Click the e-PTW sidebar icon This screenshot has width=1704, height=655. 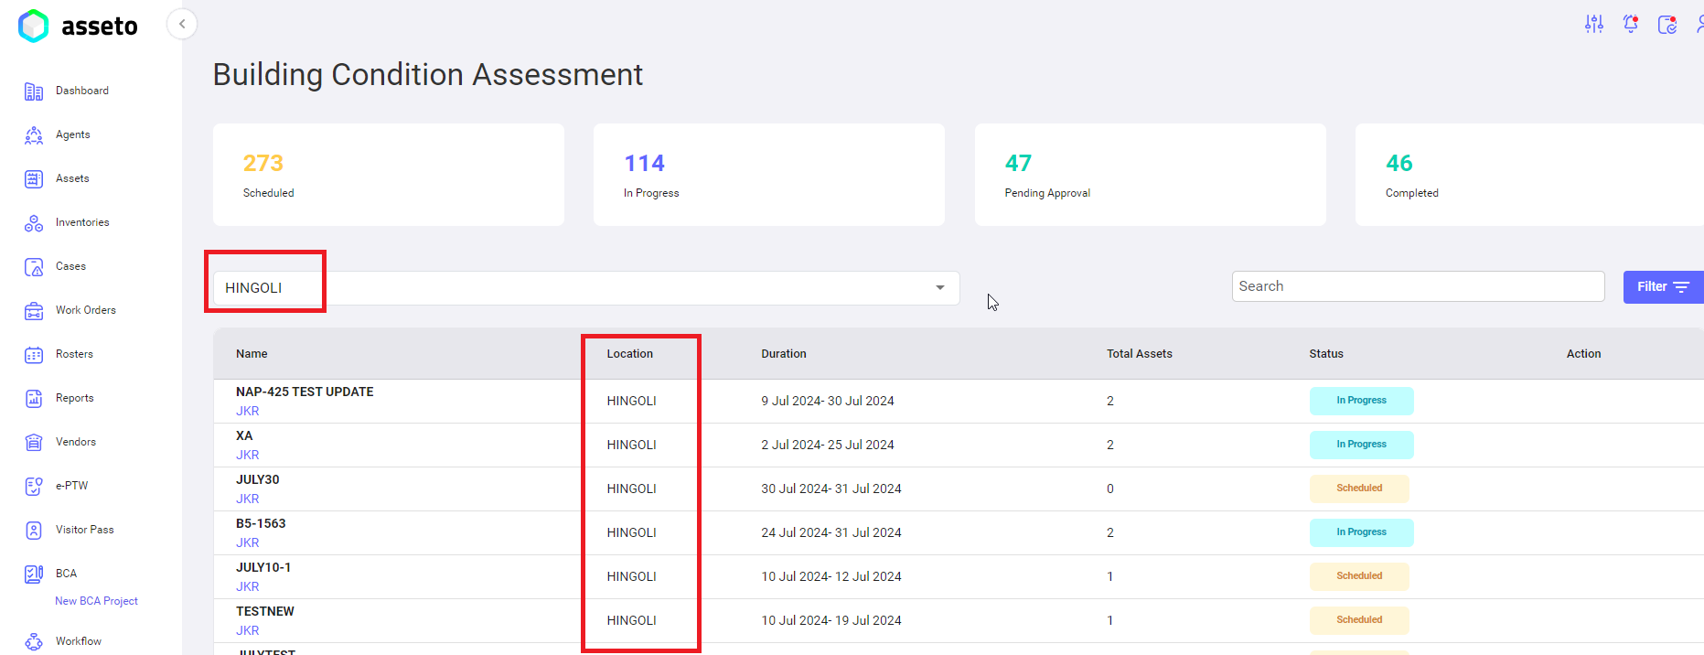pos(34,487)
